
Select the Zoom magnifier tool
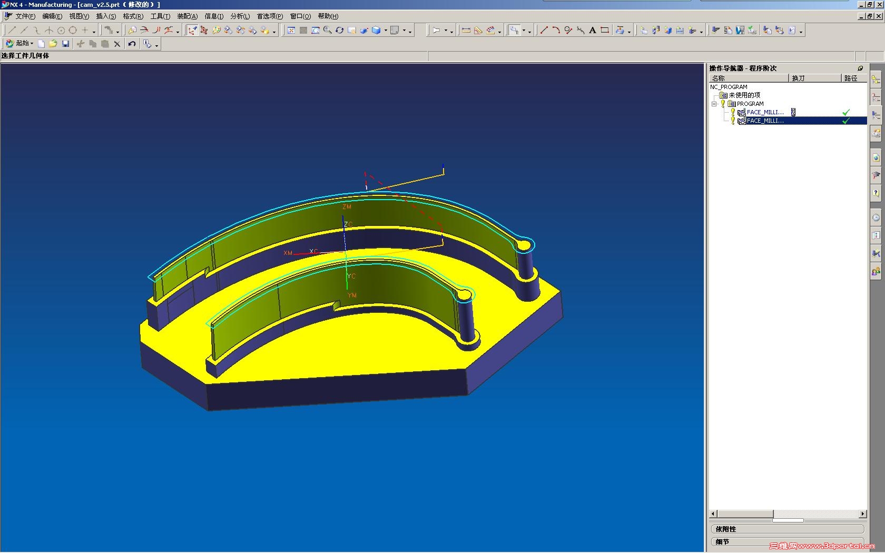point(328,31)
